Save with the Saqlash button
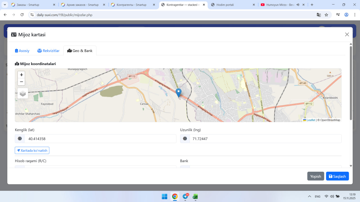This screenshot has height=202, width=360. pyautogui.click(x=337, y=176)
